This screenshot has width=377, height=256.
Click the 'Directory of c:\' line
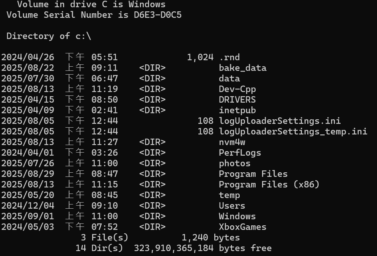49,36
